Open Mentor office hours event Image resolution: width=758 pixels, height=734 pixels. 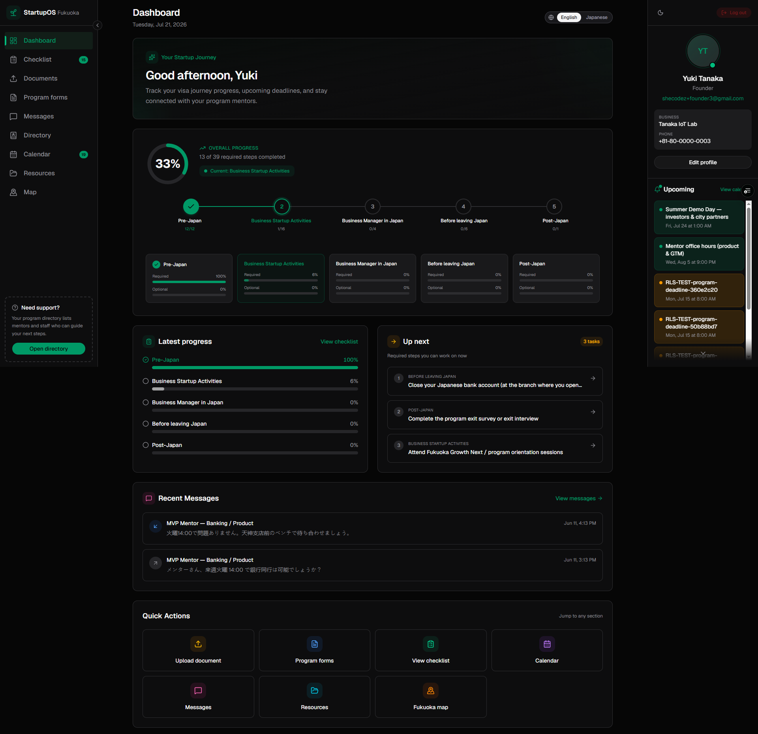click(699, 254)
